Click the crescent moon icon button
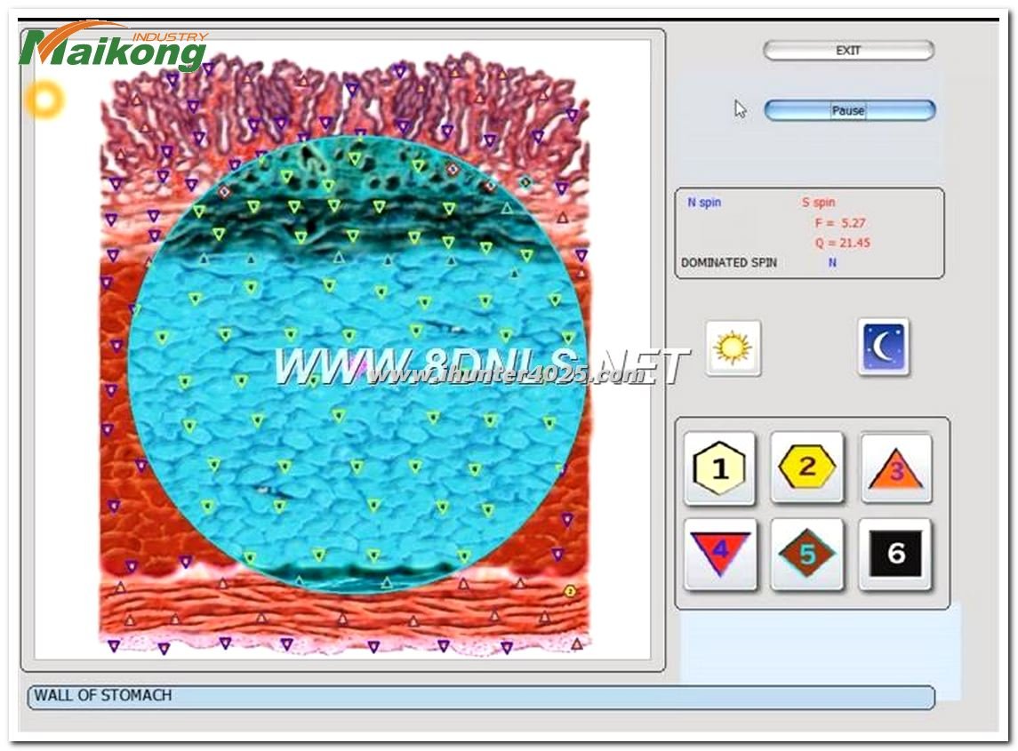The height and width of the screenshot is (751, 1018). [884, 348]
